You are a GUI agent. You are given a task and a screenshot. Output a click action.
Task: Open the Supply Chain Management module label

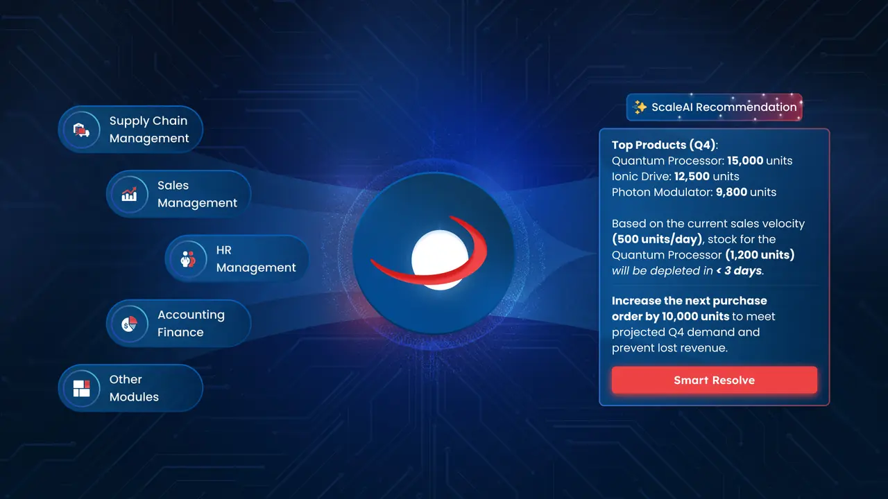tap(149, 130)
